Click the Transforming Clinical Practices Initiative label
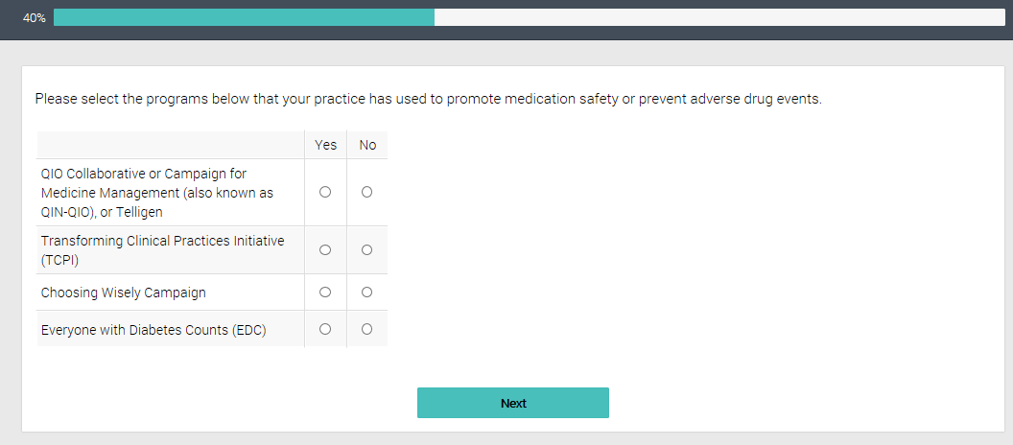The width and height of the screenshot is (1013, 445). tap(162, 250)
